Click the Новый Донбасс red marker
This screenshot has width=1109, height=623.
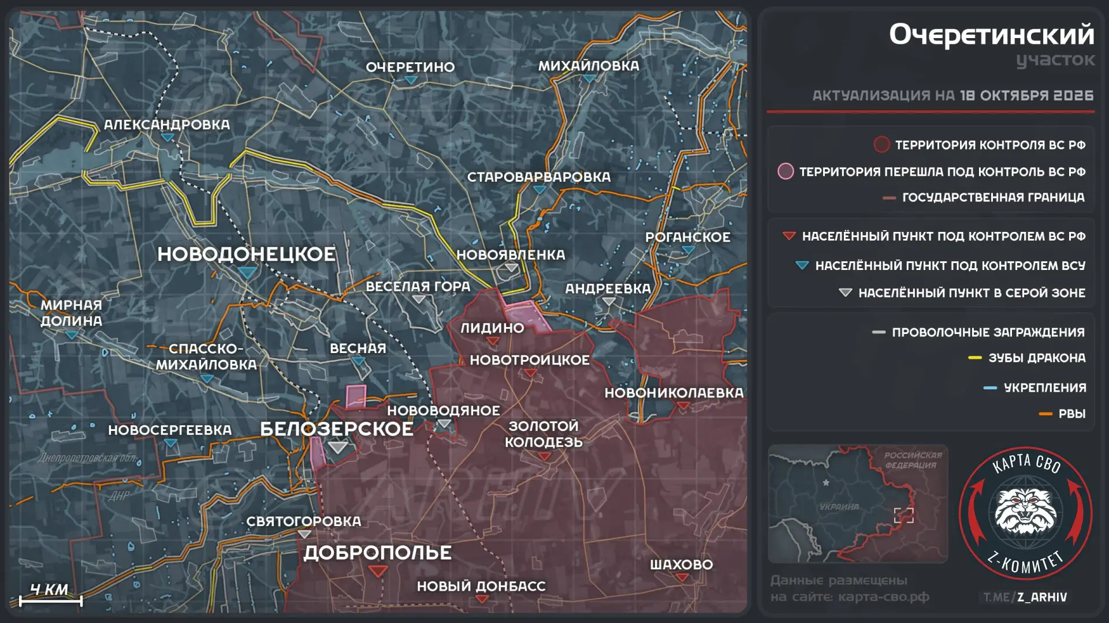tap(482, 599)
